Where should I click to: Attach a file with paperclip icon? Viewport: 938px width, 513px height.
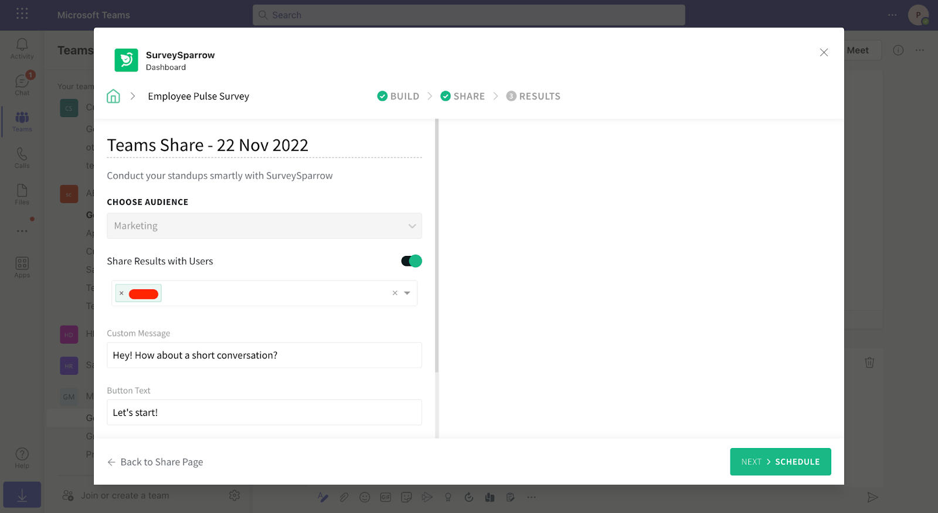(344, 497)
